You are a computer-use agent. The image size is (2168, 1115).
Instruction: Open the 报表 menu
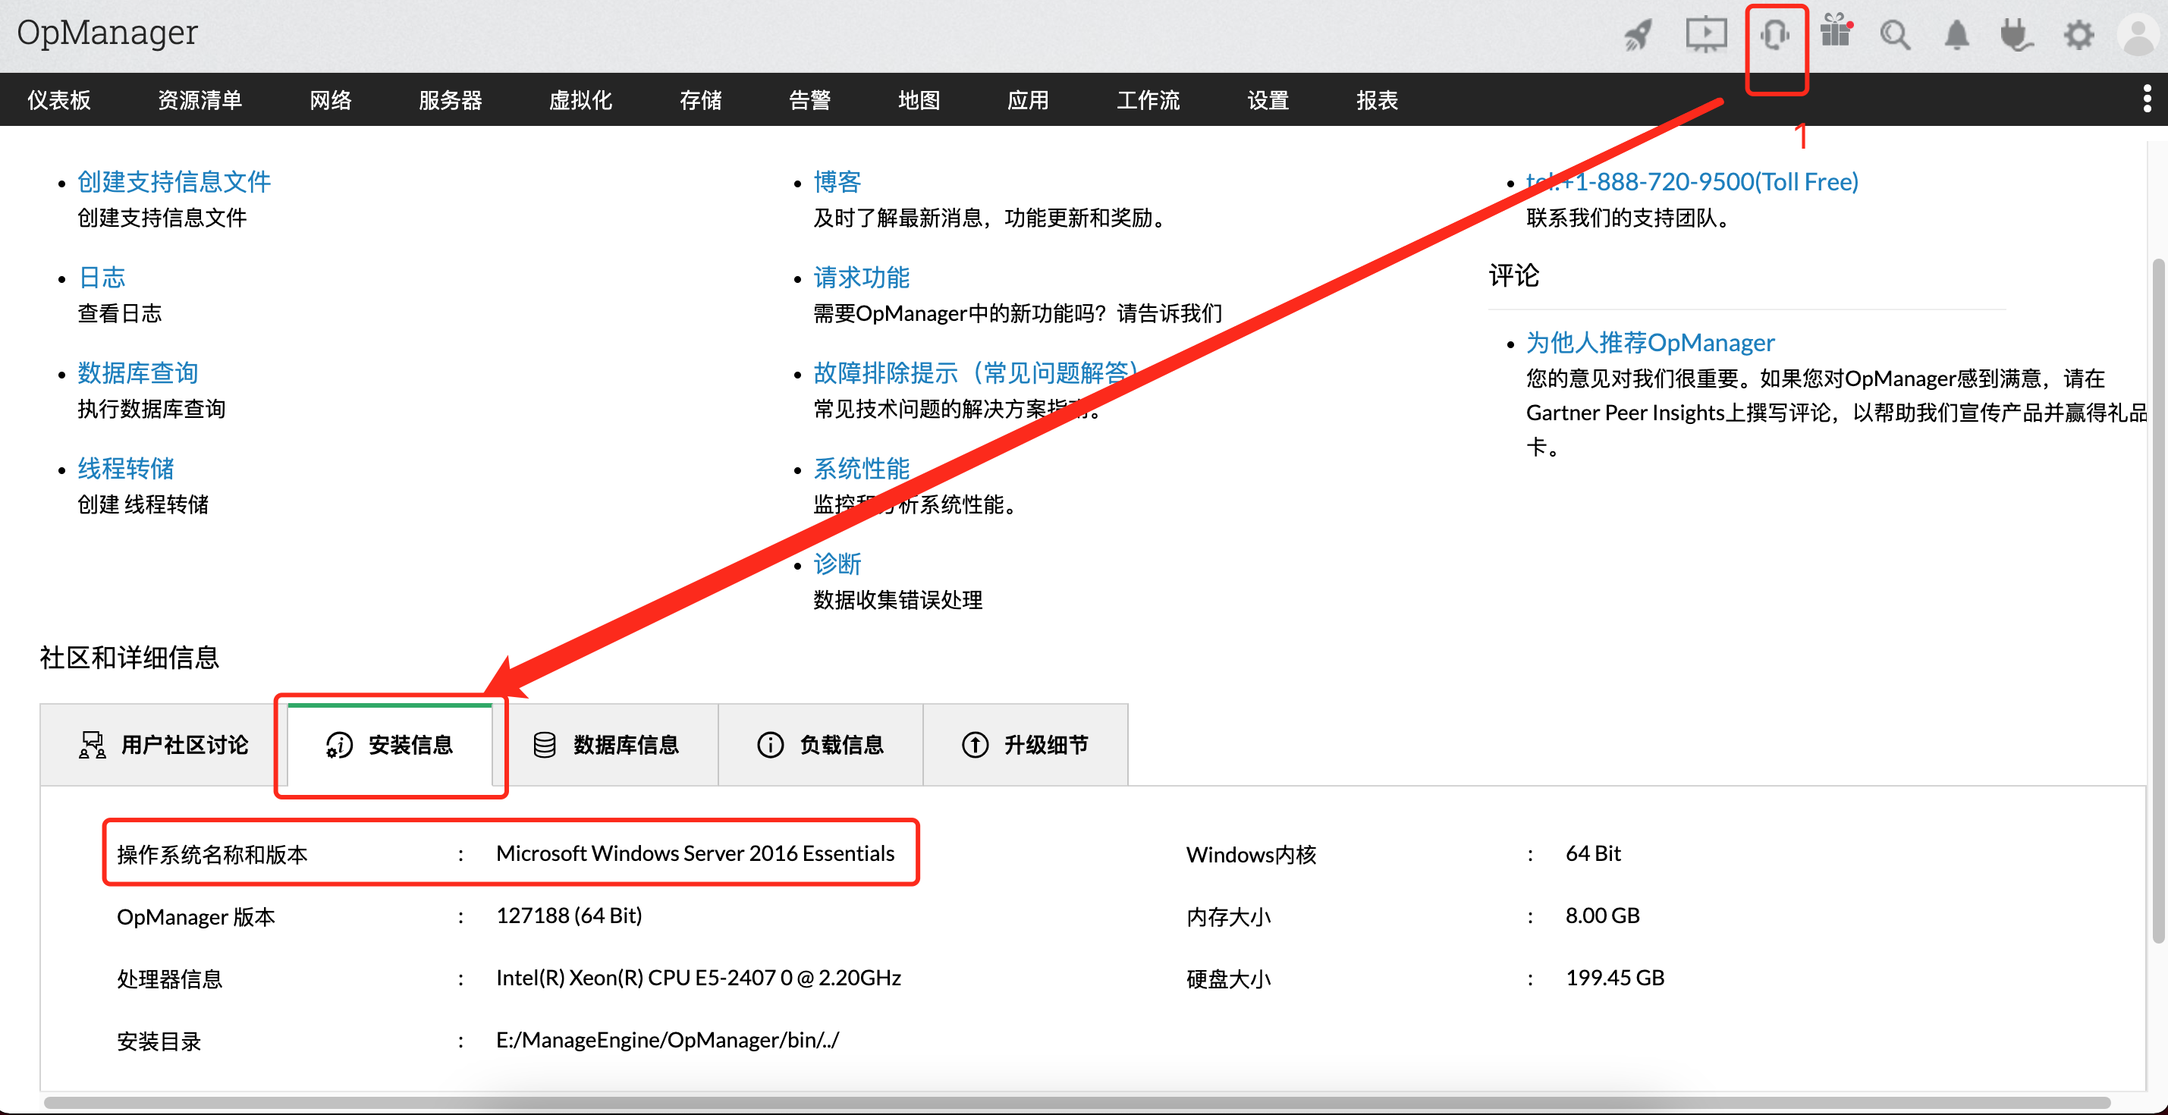1377,100
